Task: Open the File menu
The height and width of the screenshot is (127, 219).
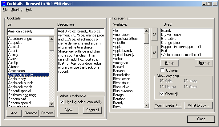Action: coord(5,10)
